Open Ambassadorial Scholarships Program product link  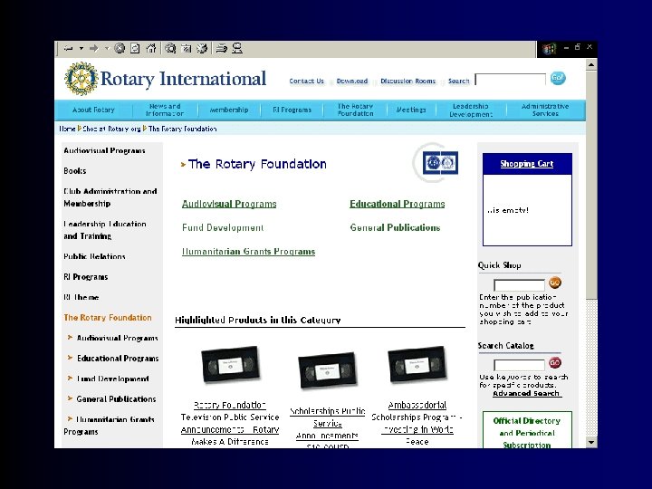417,423
